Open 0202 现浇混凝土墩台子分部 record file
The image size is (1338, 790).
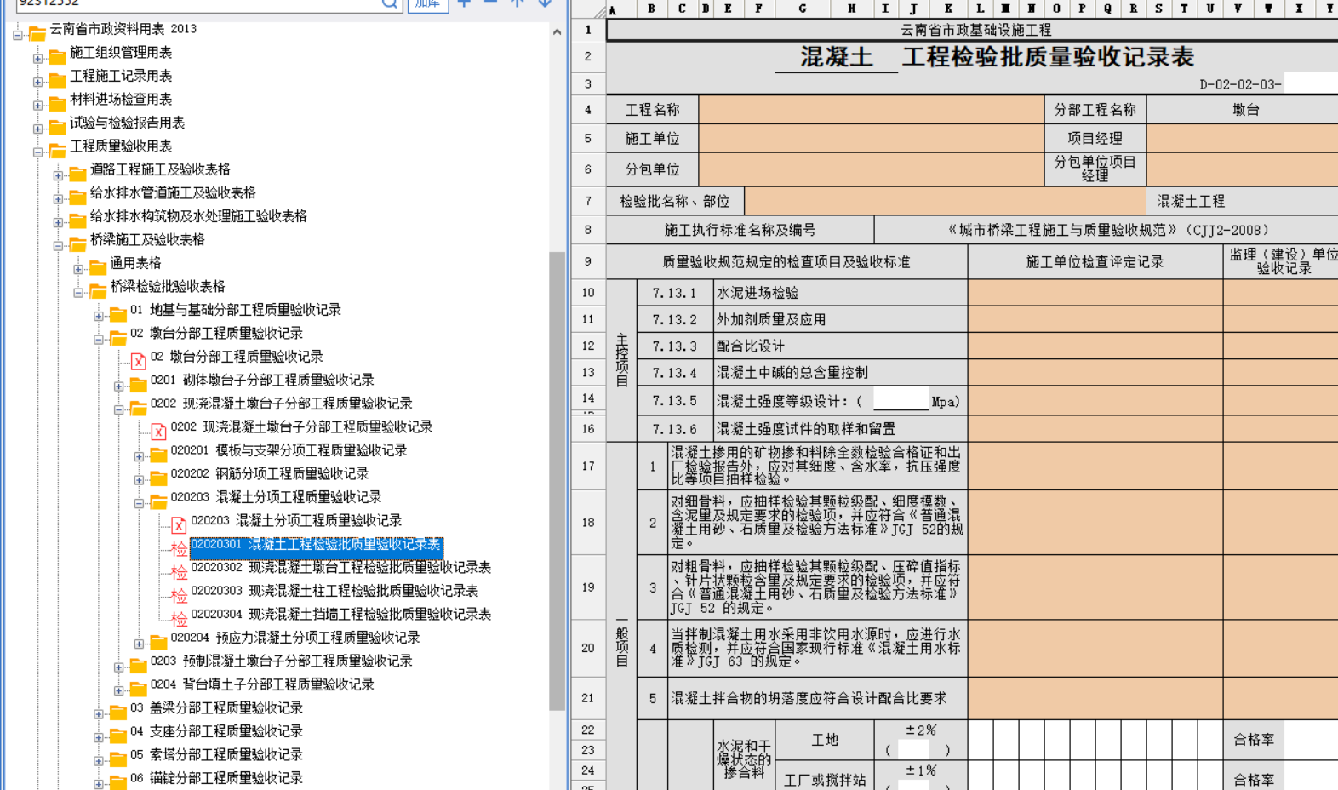coord(300,426)
